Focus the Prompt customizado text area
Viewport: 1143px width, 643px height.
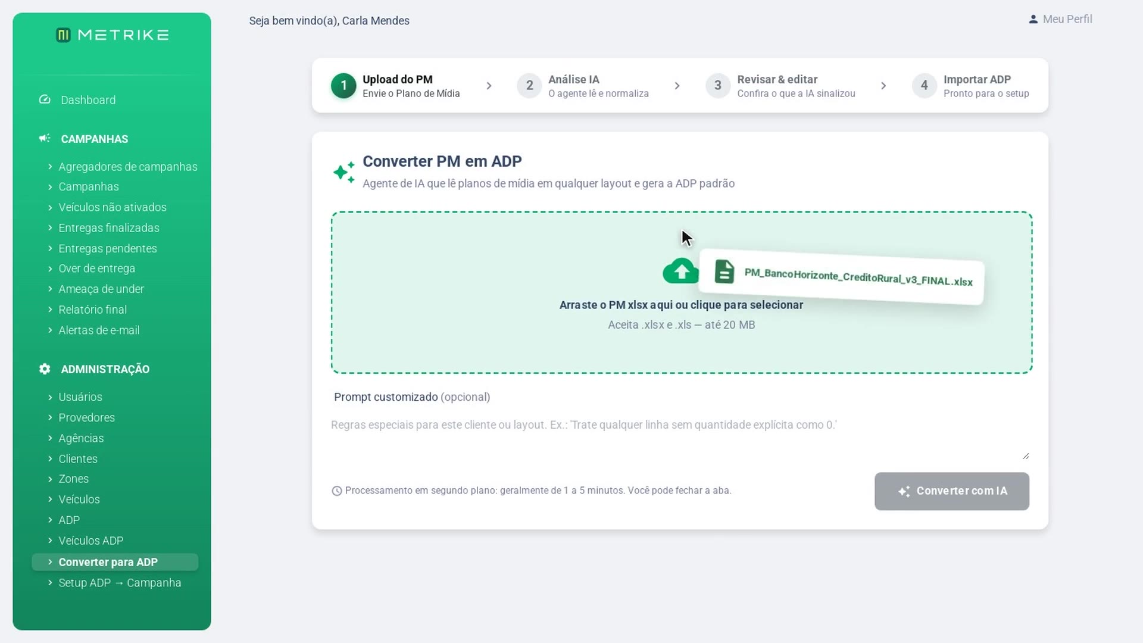pyautogui.click(x=680, y=437)
